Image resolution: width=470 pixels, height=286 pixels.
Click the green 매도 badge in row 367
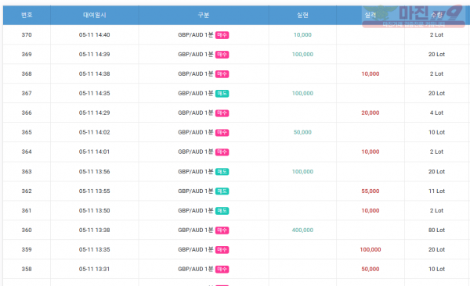click(x=222, y=94)
